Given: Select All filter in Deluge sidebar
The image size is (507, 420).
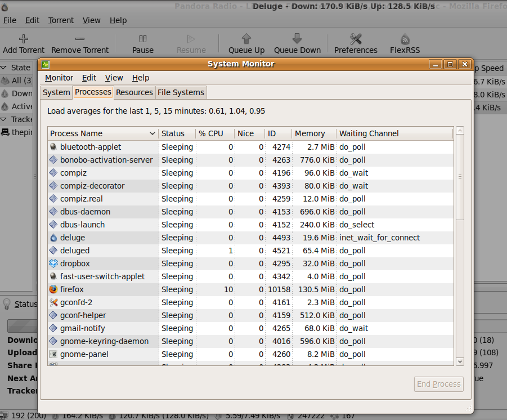Looking at the screenshot, I should [17, 81].
